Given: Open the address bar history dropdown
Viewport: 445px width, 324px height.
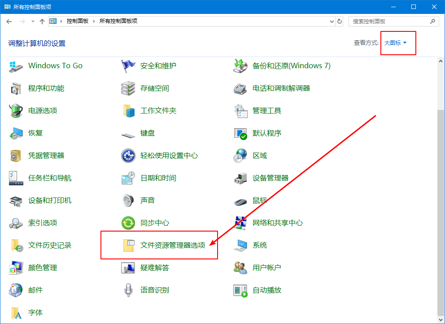Looking at the screenshot, I should coord(332,21).
